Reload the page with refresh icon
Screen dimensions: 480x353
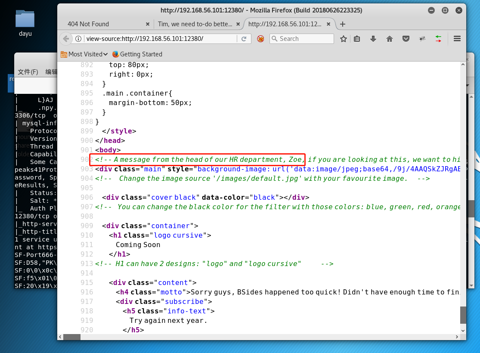(x=244, y=39)
